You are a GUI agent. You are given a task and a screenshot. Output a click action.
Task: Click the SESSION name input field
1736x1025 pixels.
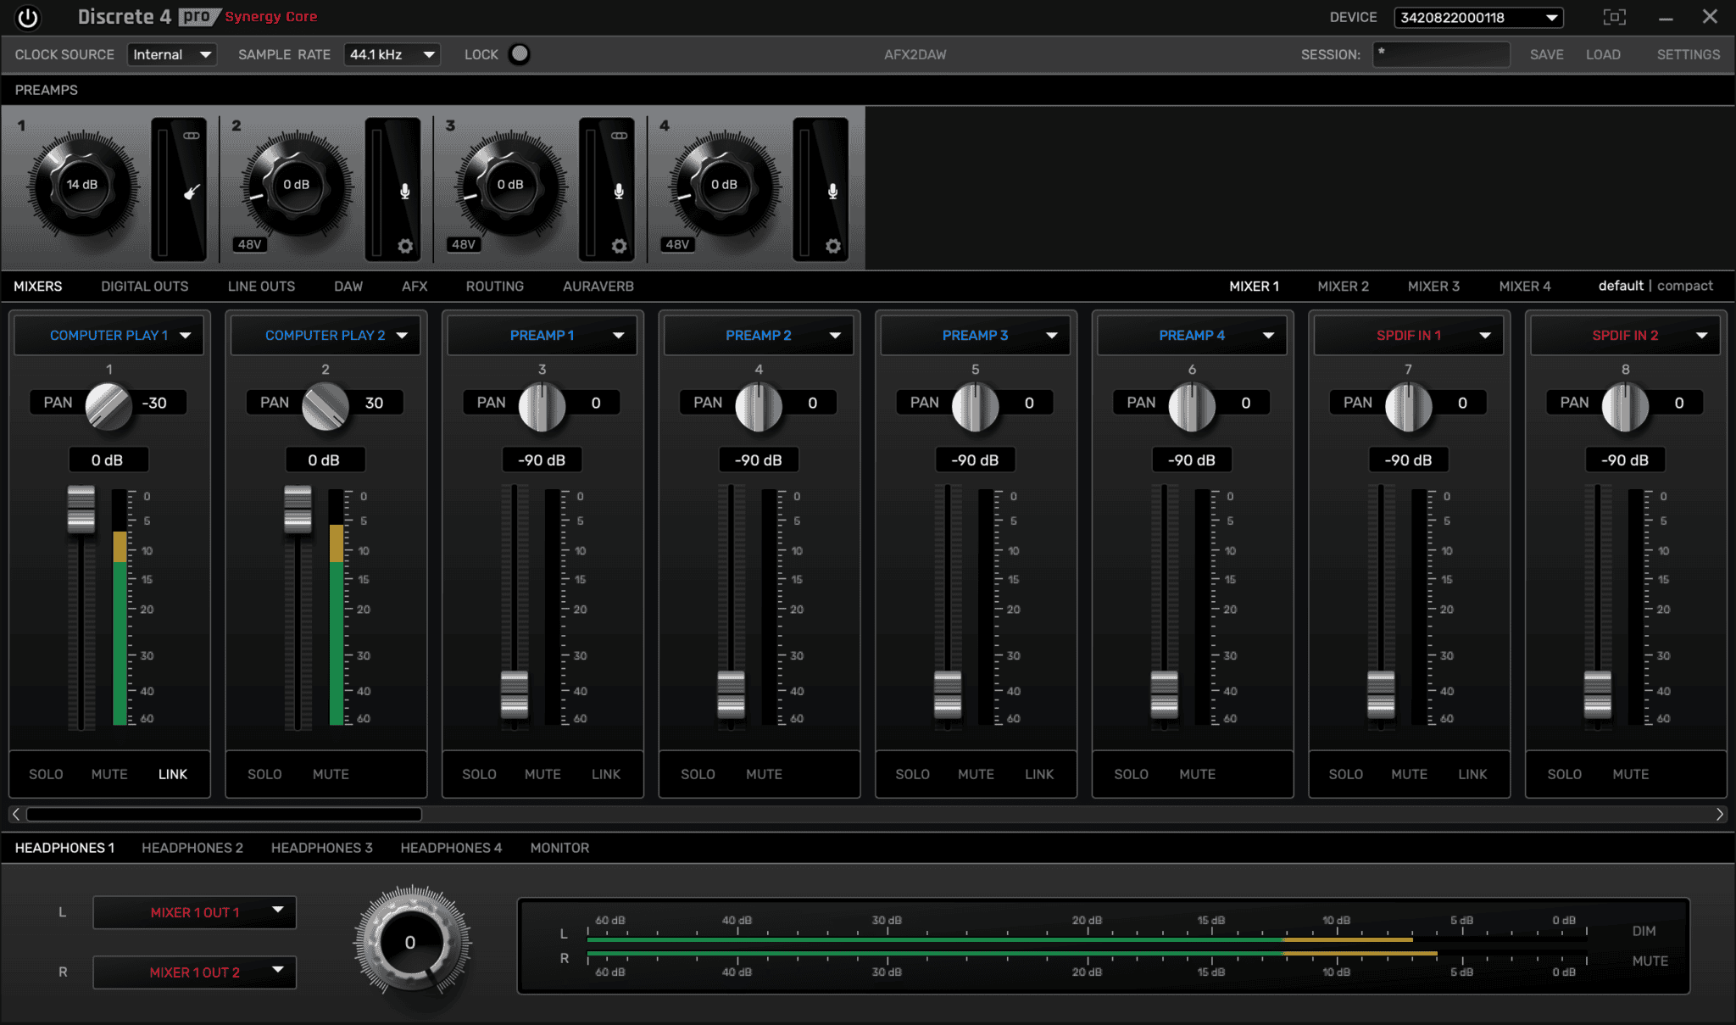1441,53
